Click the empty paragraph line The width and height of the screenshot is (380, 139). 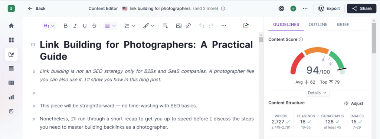click(147, 93)
